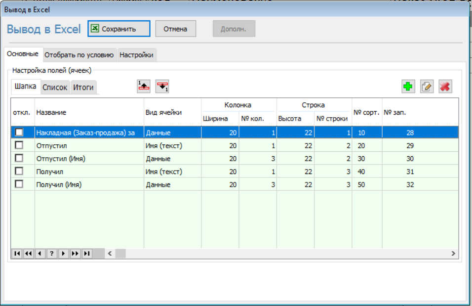472x306 pixels.
Task: Click the Отмена button
Action: (x=175, y=29)
